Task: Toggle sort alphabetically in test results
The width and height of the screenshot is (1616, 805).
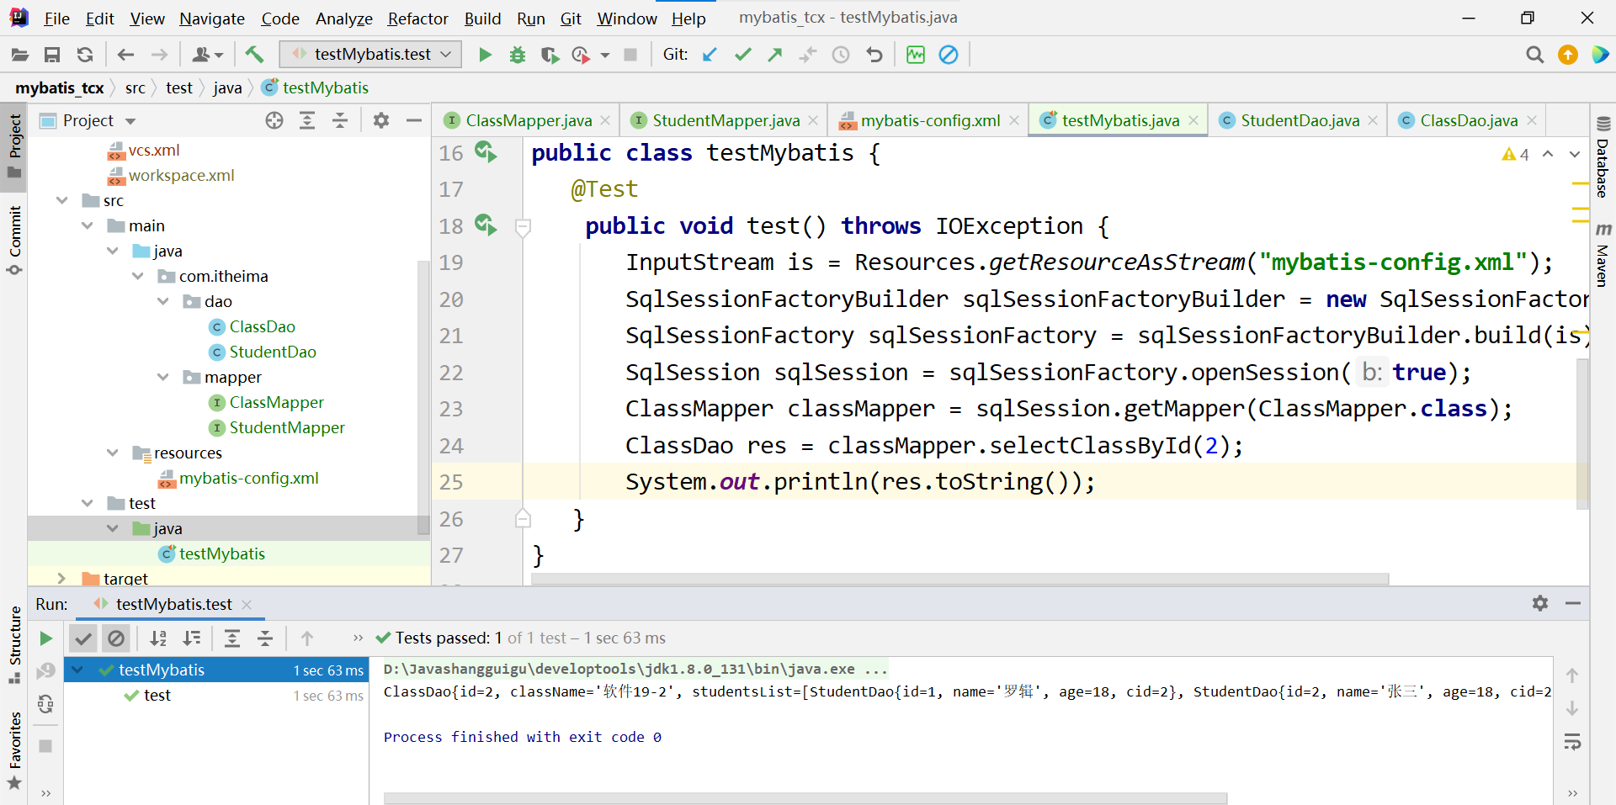Action: pos(158,638)
